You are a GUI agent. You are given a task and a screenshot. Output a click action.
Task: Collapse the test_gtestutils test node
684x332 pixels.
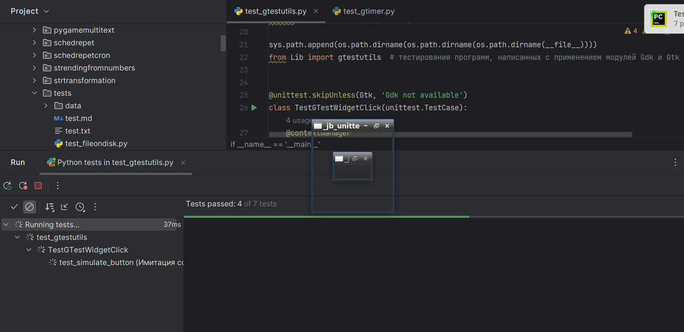coord(17,237)
